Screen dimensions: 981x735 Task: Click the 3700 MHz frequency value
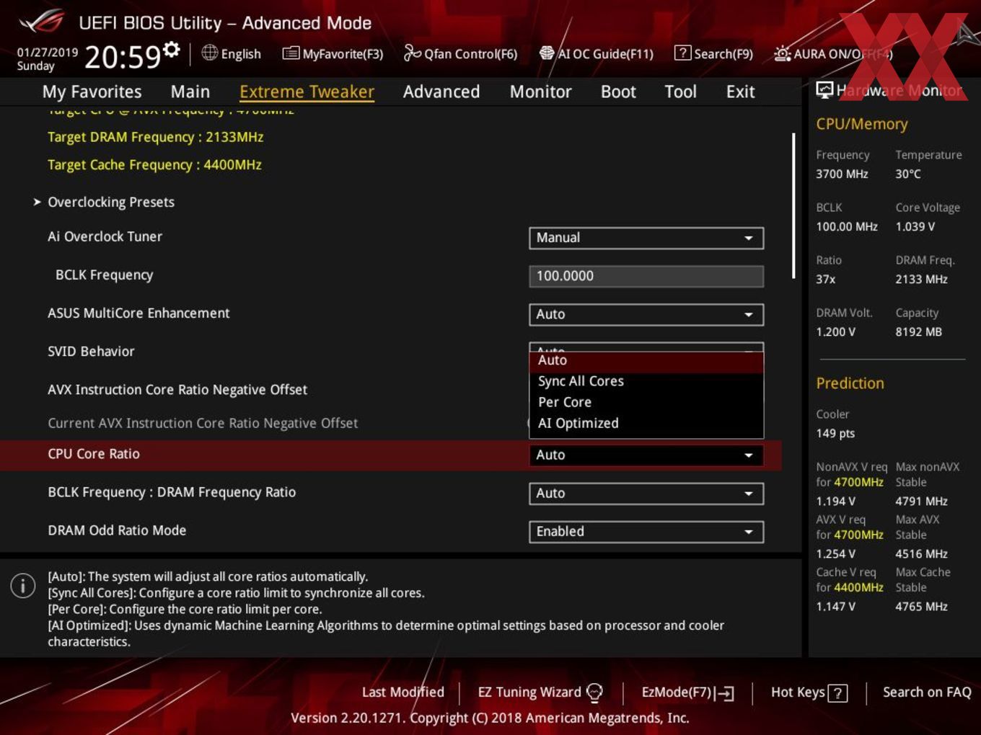click(842, 174)
